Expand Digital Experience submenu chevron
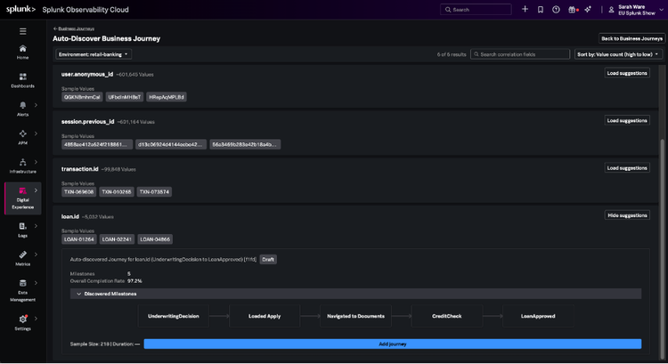Image resolution: width=668 pixels, height=364 pixels. (36, 190)
